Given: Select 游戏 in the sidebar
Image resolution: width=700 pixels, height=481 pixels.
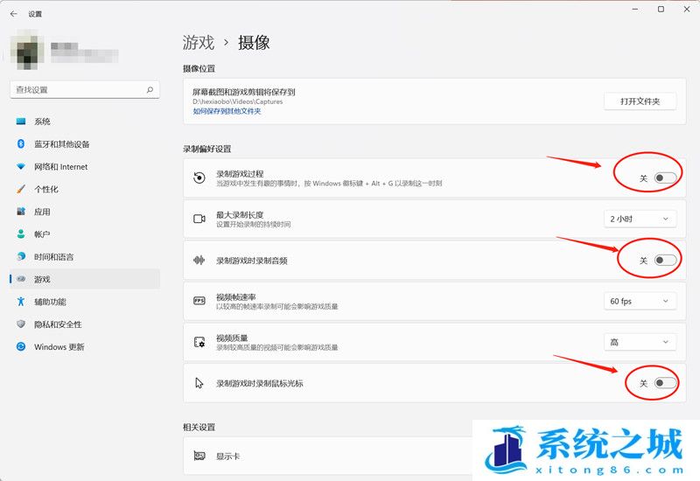Looking at the screenshot, I should click(84, 279).
